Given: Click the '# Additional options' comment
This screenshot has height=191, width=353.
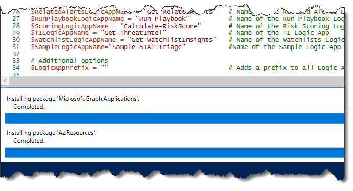Looking at the screenshot, I should tap(69, 61).
